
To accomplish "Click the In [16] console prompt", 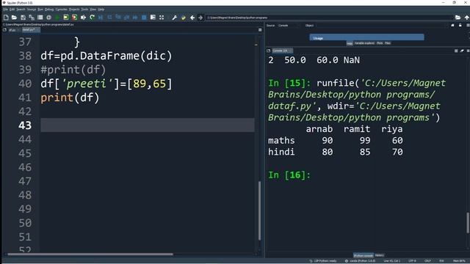I will point(289,175).
